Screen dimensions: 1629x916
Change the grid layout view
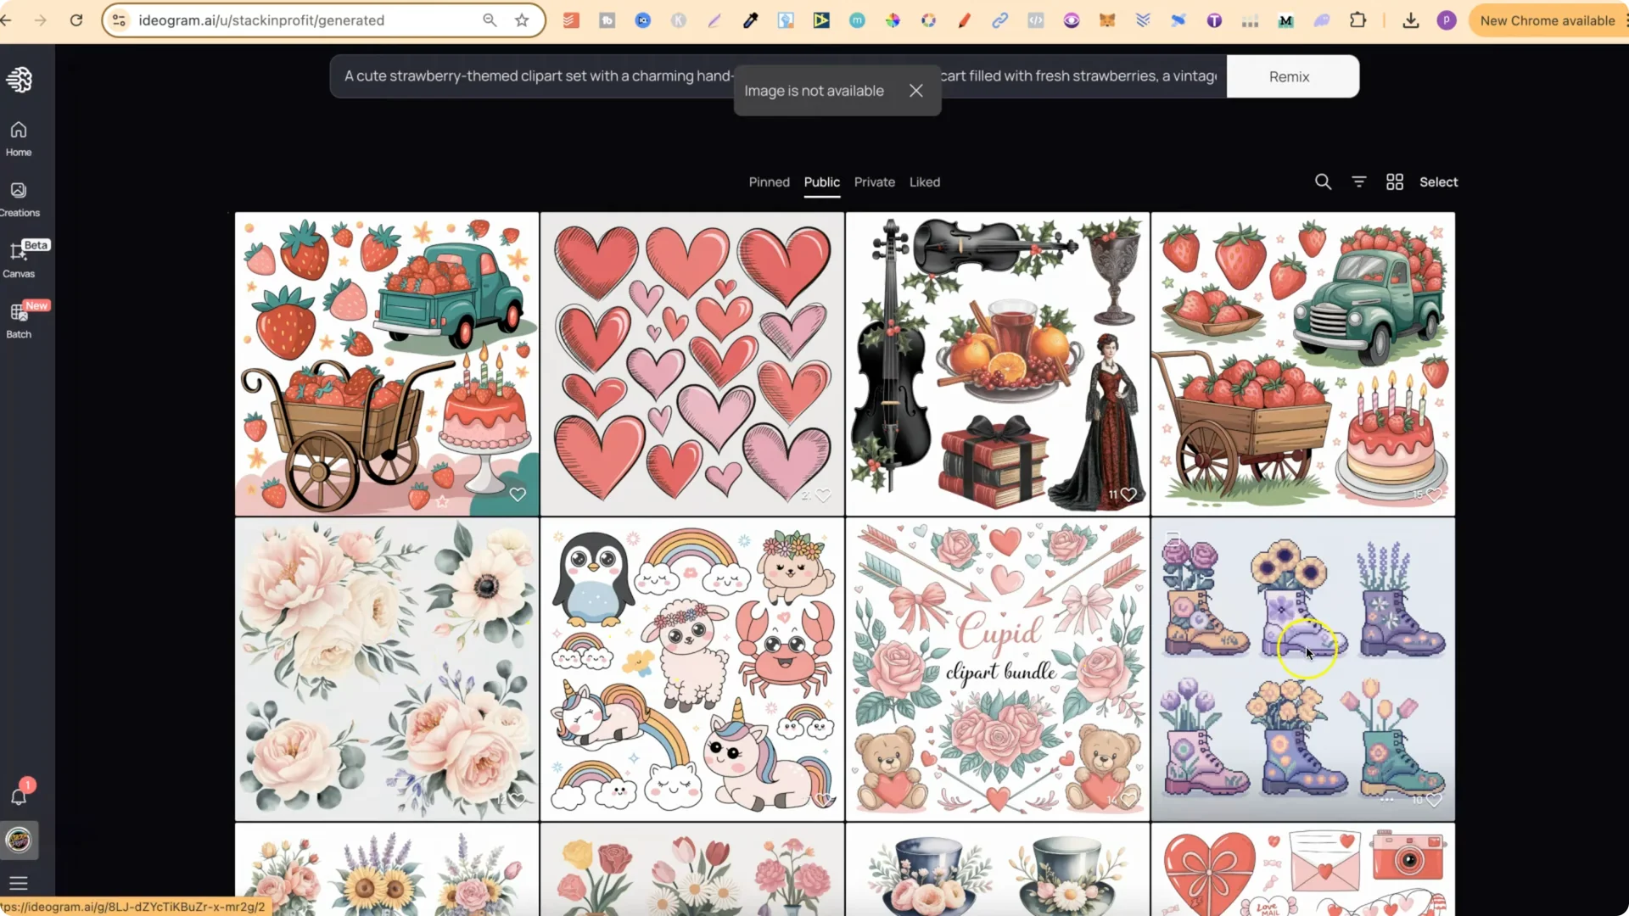pos(1394,182)
